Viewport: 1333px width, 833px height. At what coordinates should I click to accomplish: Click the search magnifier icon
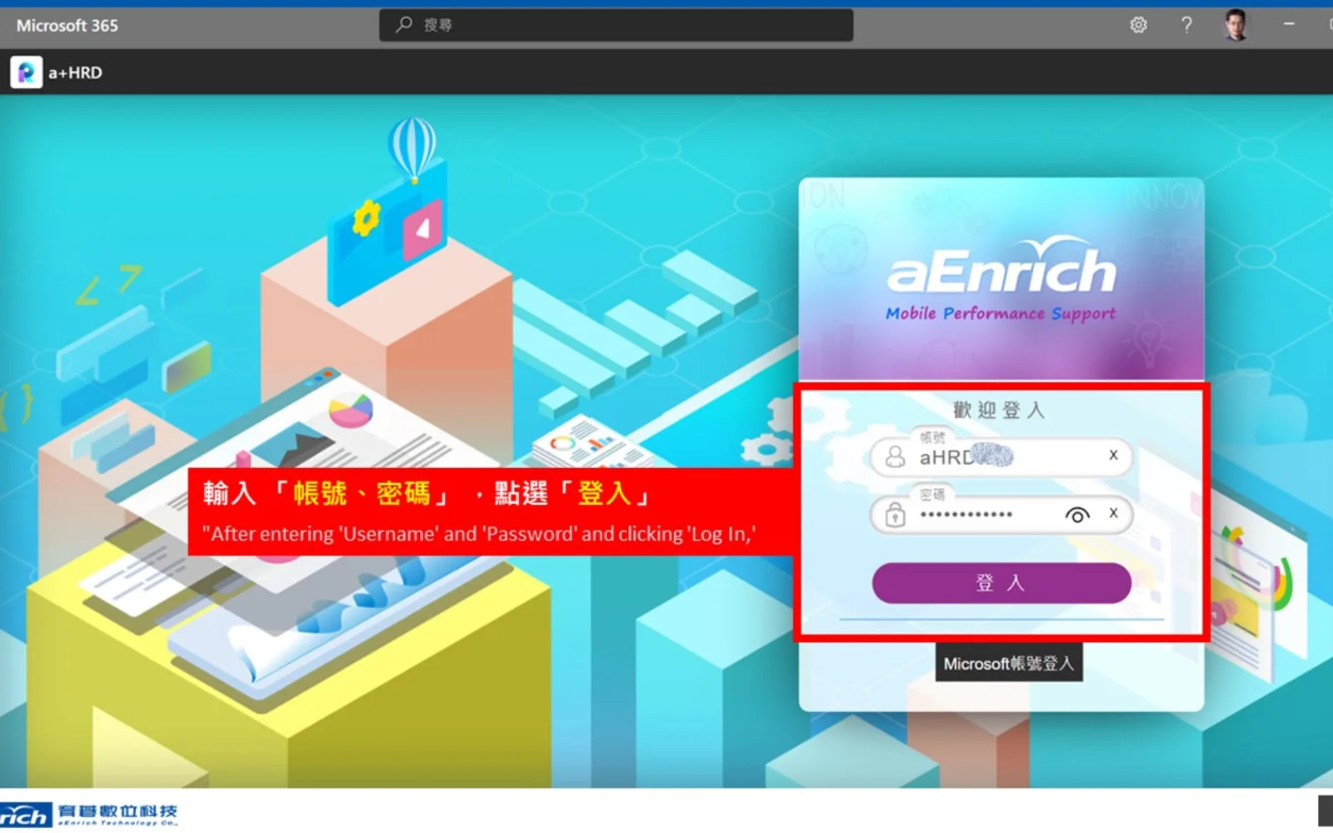click(404, 25)
